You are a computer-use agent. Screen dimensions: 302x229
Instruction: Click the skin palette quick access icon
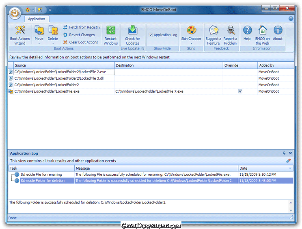[x=28, y=9]
